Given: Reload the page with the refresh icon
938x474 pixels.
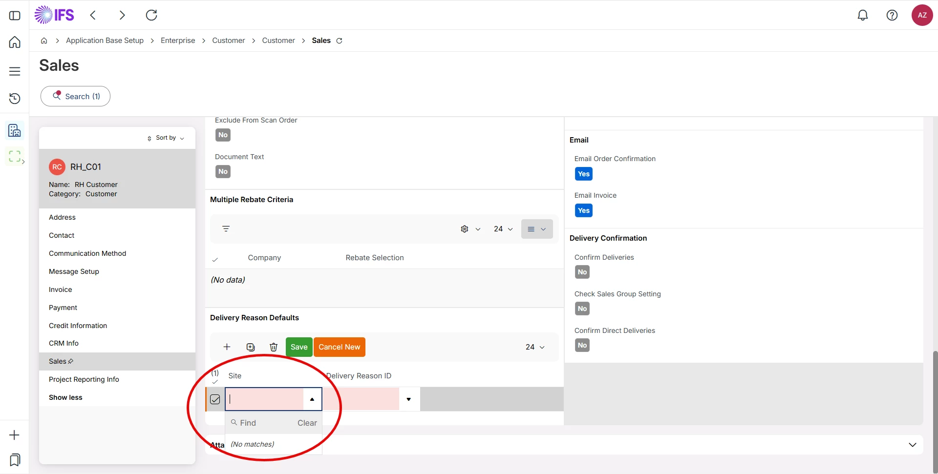Looking at the screenshot, I should click(x=151, y=15).
